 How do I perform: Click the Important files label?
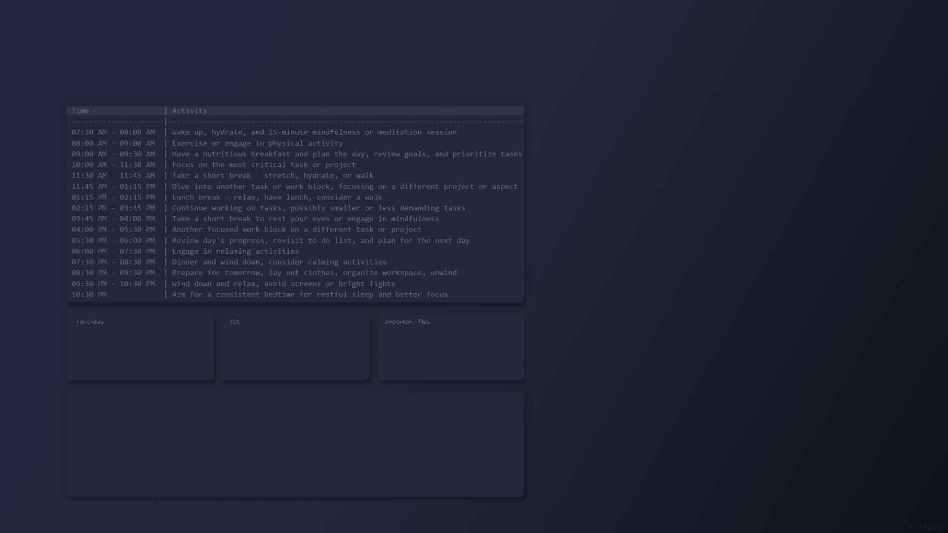[407, 322]
